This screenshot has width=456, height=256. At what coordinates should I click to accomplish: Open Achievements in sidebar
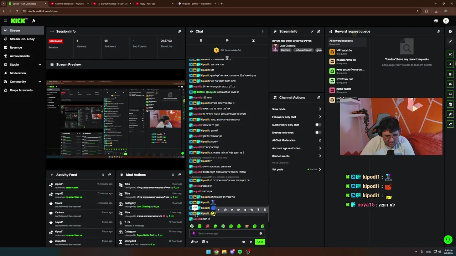[x=22, y=56]
